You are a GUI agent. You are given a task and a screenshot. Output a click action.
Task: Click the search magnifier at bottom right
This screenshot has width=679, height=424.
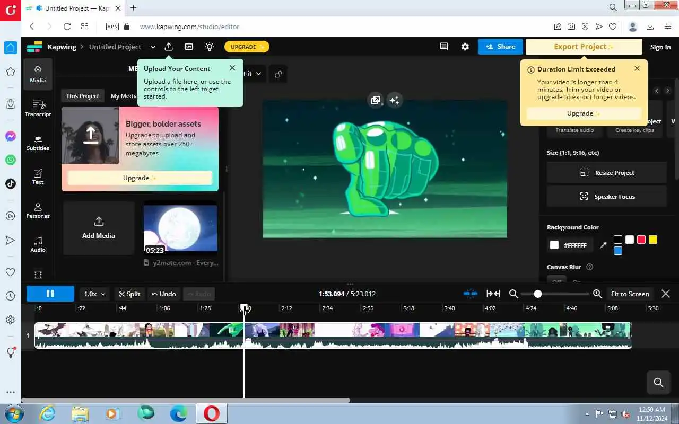(x=659, y=383)
